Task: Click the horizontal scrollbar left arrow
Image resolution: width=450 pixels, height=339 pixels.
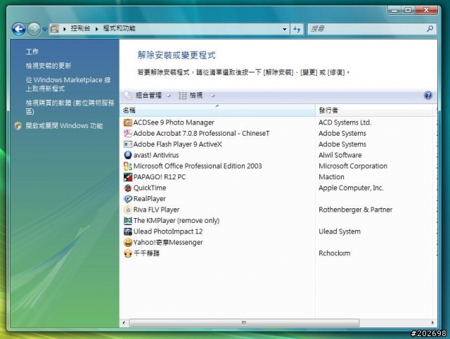Action: pos(124,323)
